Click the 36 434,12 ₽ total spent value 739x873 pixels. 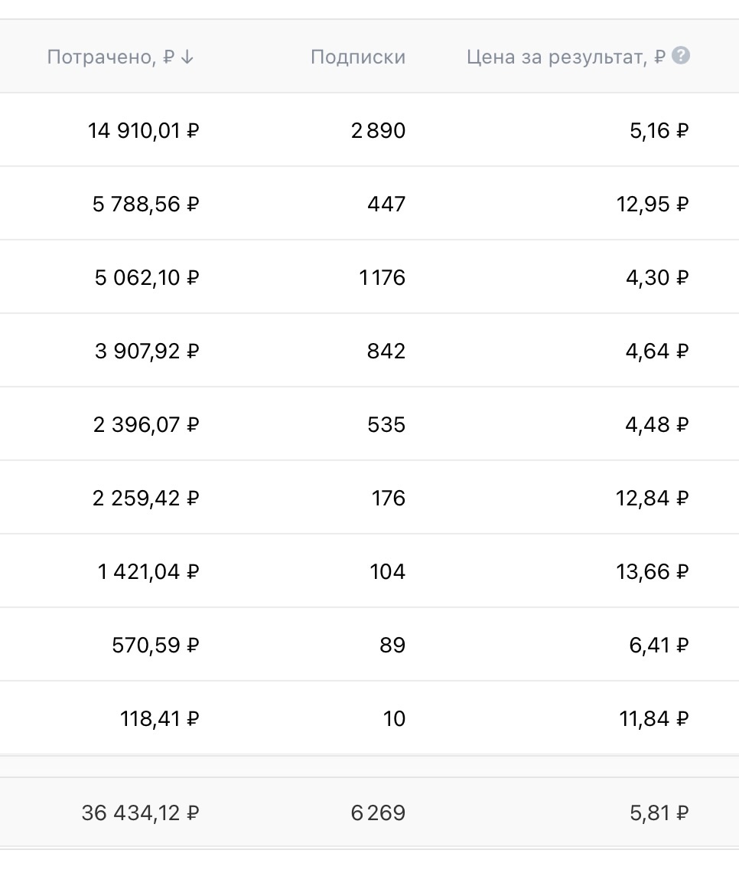[x=140, y=813]
